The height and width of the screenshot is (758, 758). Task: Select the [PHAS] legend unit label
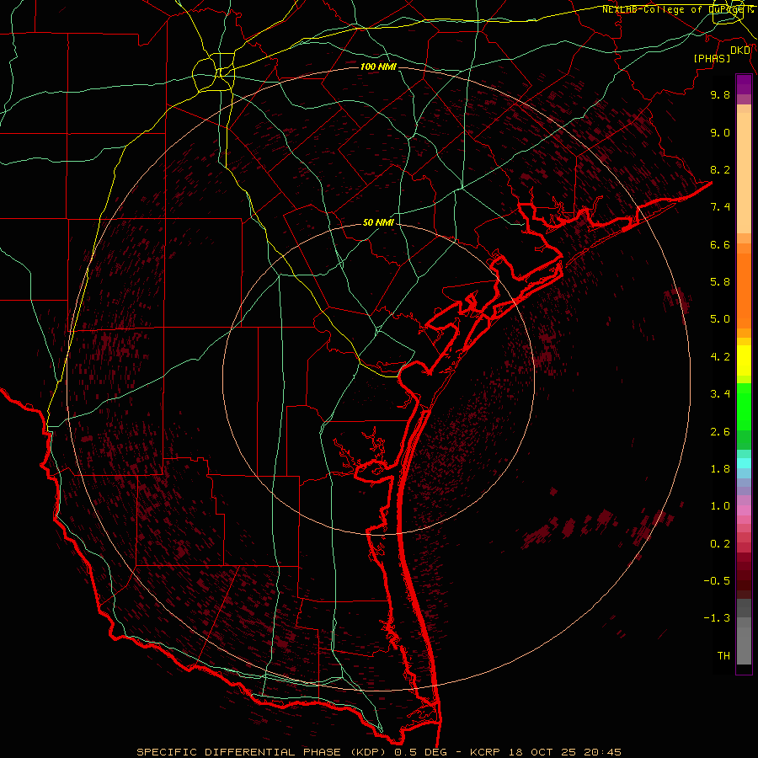(x=712, y=58)
